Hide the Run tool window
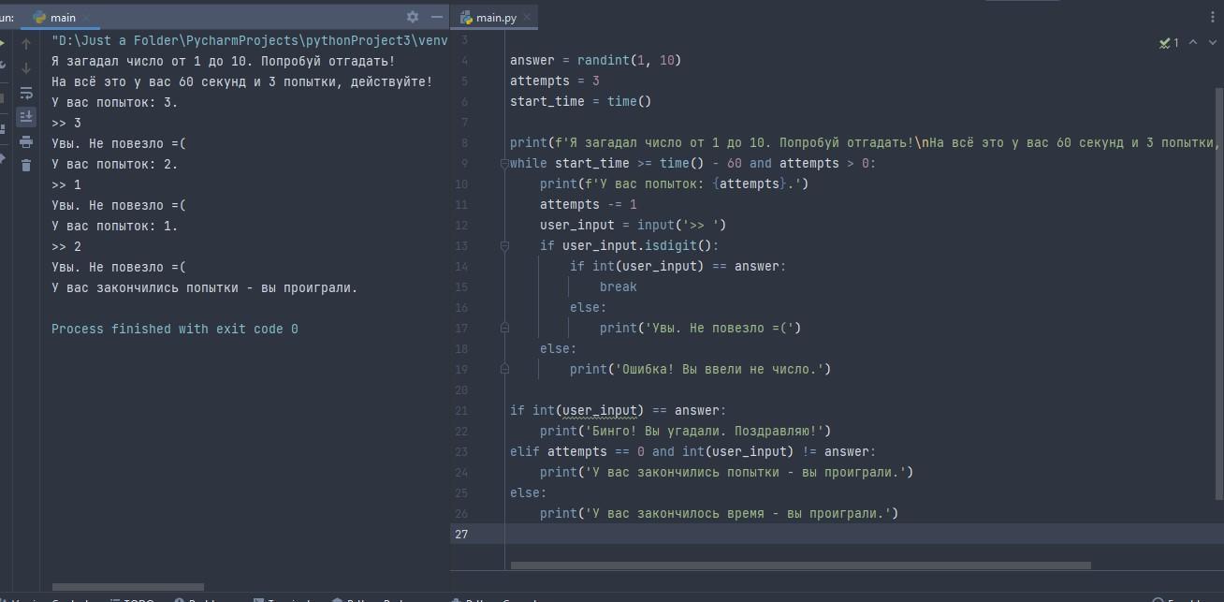This screenshot has height=602, width=1224. [436, 17]
